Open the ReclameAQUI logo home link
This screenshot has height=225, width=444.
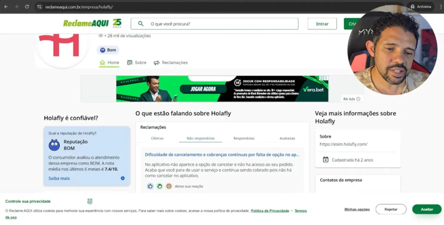(92, 23)
